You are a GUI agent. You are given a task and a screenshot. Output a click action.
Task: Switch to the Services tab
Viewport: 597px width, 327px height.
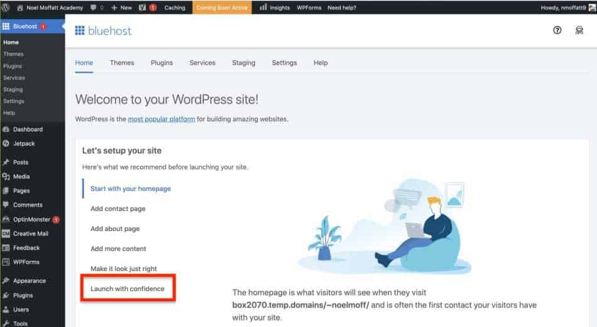202,63
